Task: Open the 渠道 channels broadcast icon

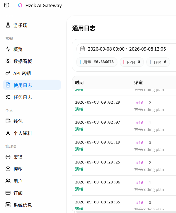Action: pyautogui.click(x=8, y=157)
